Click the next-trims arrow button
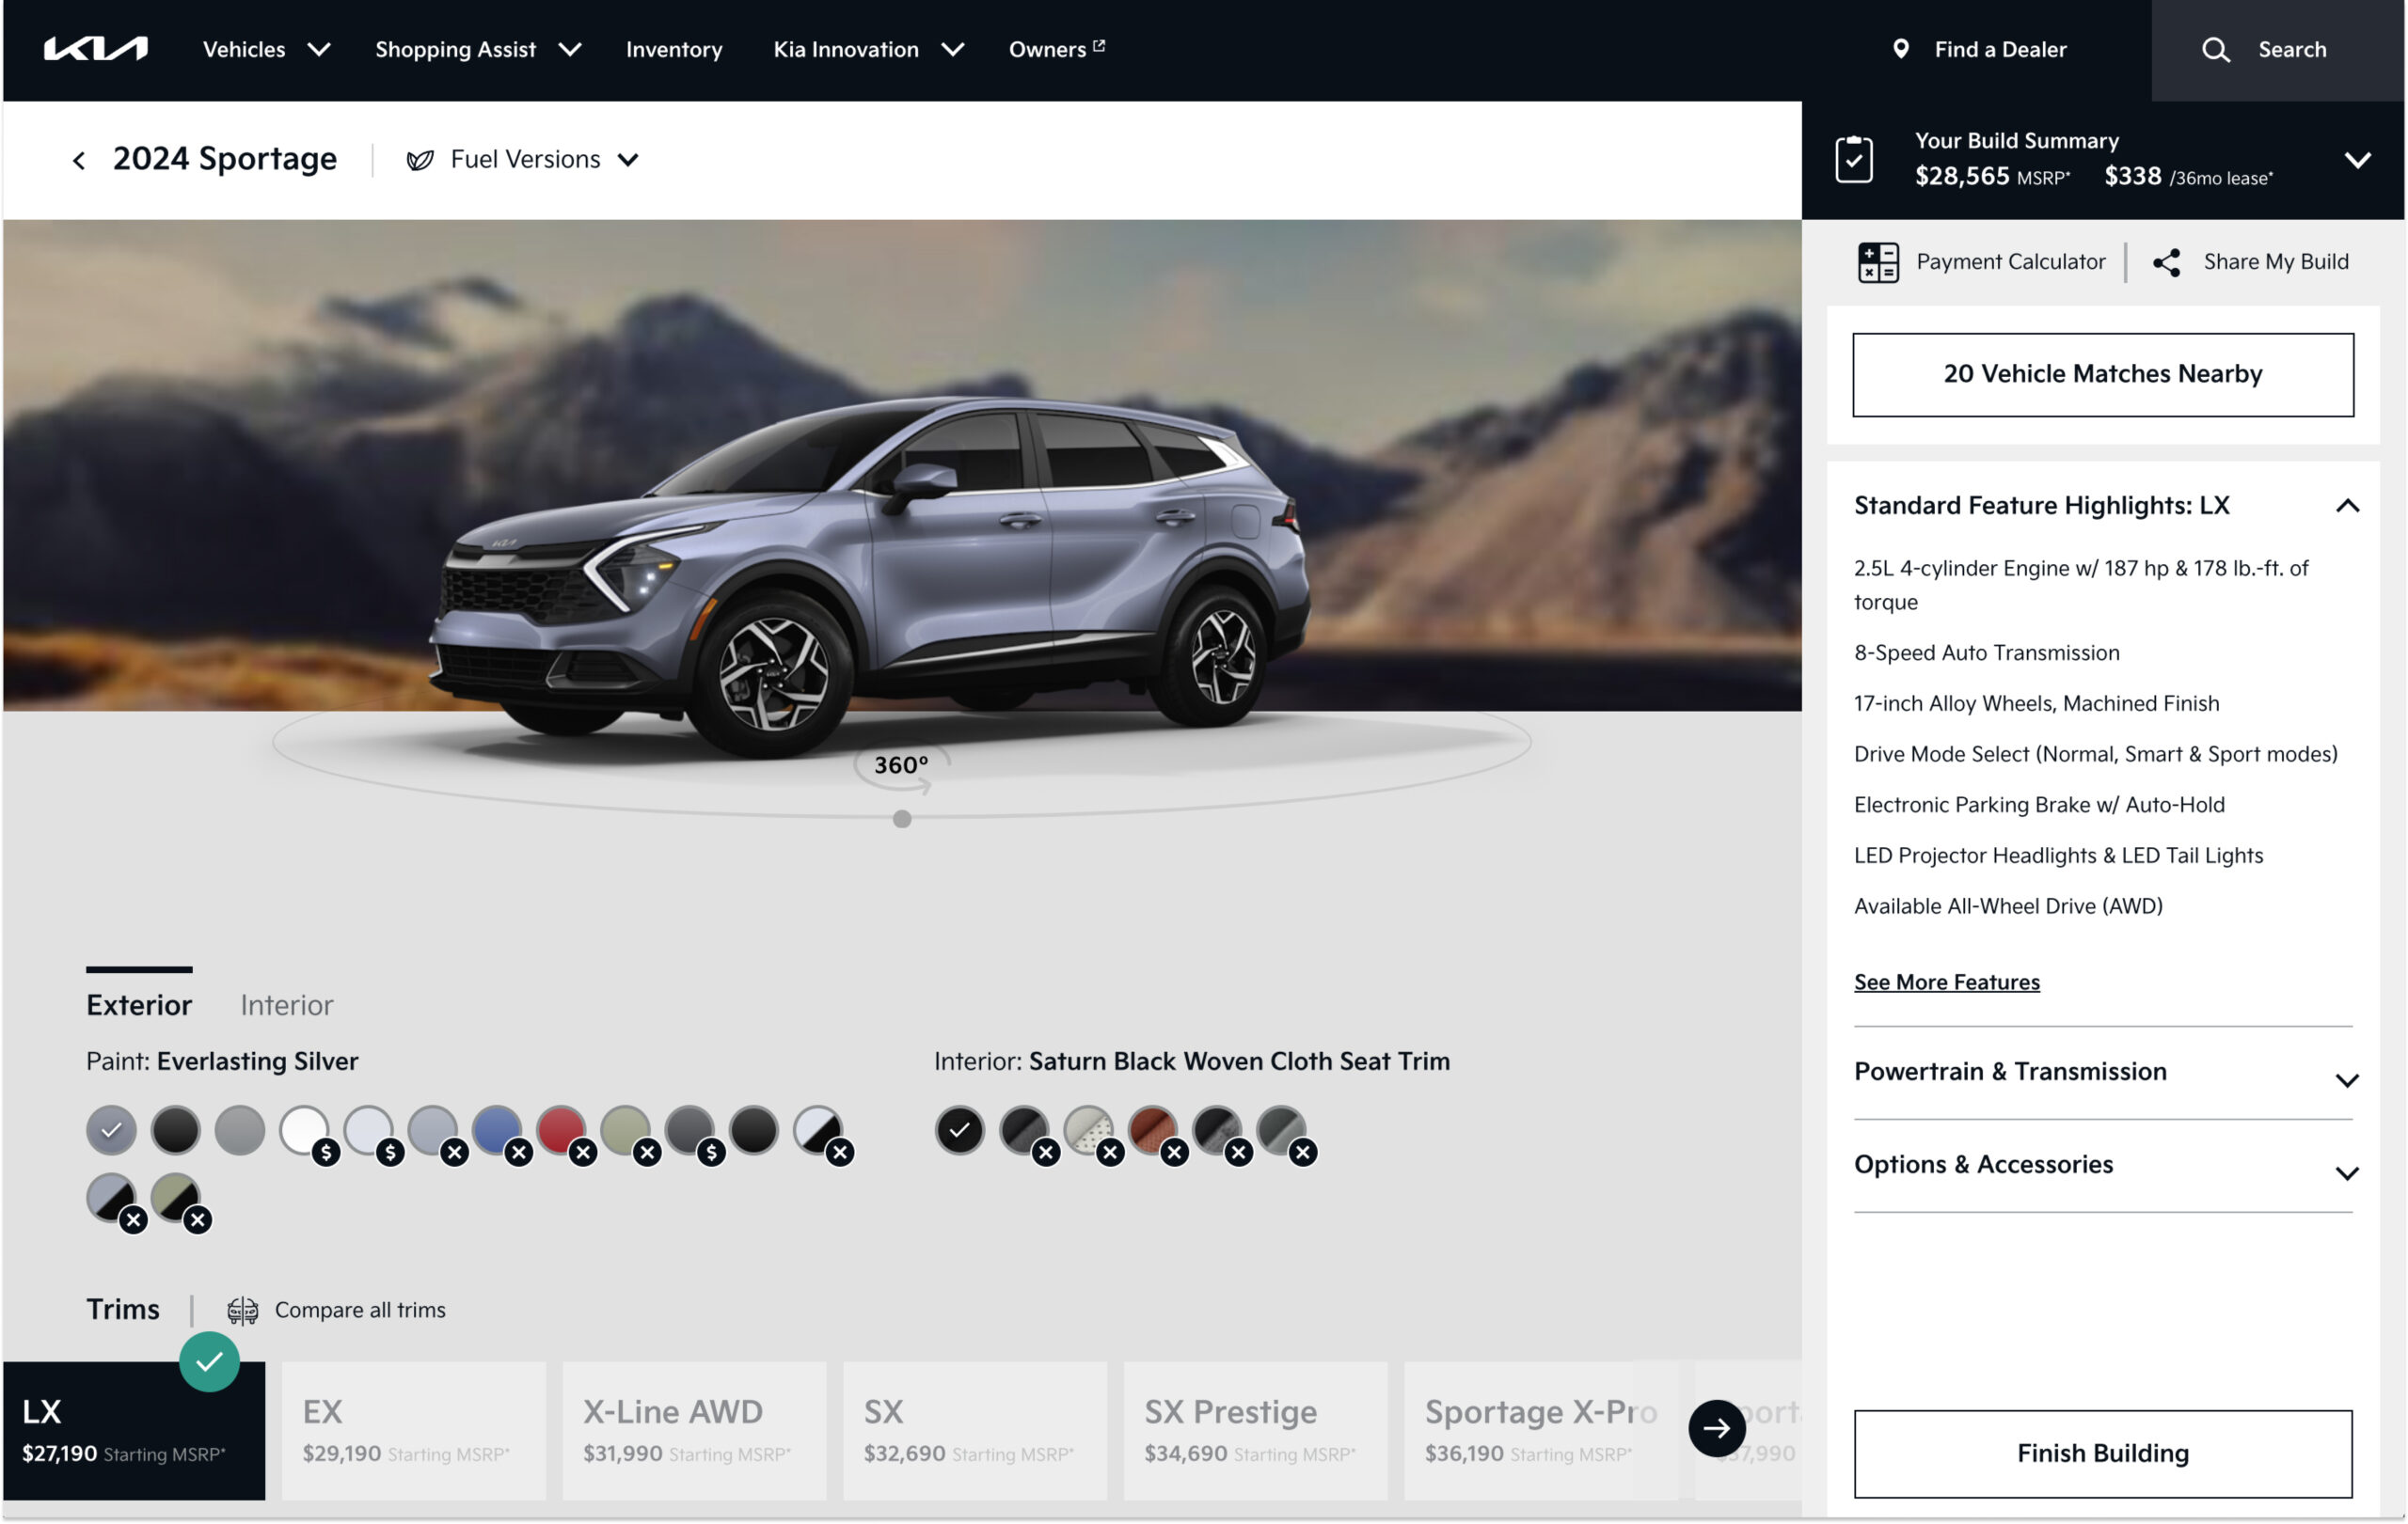2408x1524 pixels. coord(1716,1429)
